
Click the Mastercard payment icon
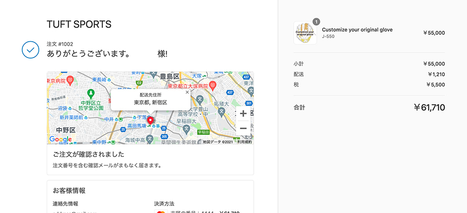pyautogui.click(x=161, y=212)
